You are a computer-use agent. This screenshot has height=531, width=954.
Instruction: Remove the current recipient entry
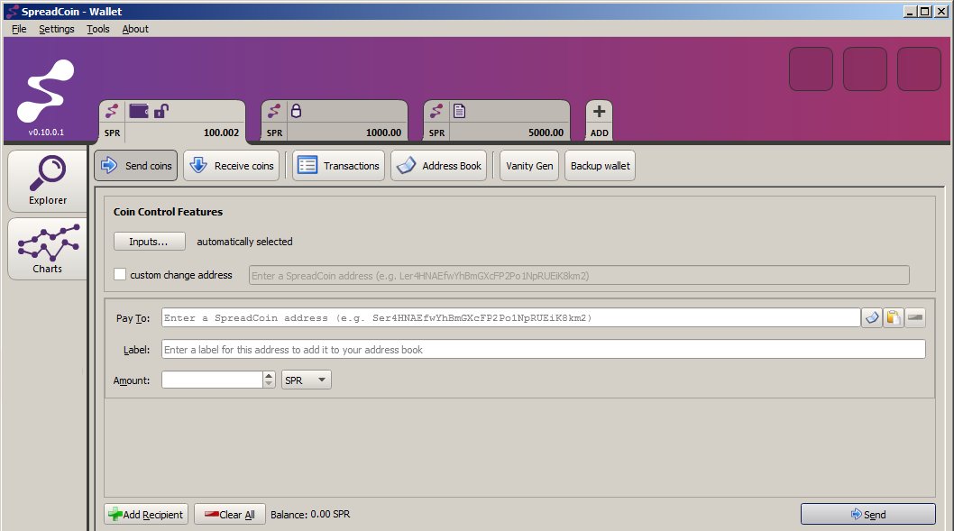tap(915, 317)
